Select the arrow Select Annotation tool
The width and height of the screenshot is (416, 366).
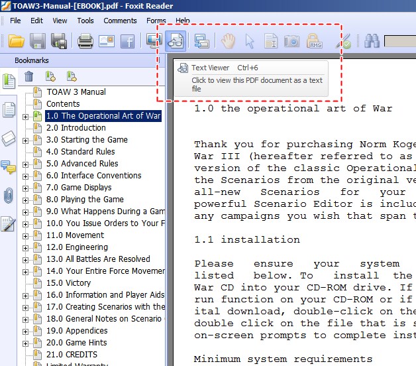(x=249, y=41)
